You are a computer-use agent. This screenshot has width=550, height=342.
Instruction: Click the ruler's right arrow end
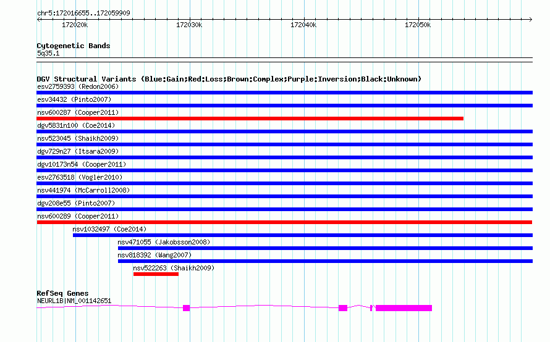click(530, 20)
